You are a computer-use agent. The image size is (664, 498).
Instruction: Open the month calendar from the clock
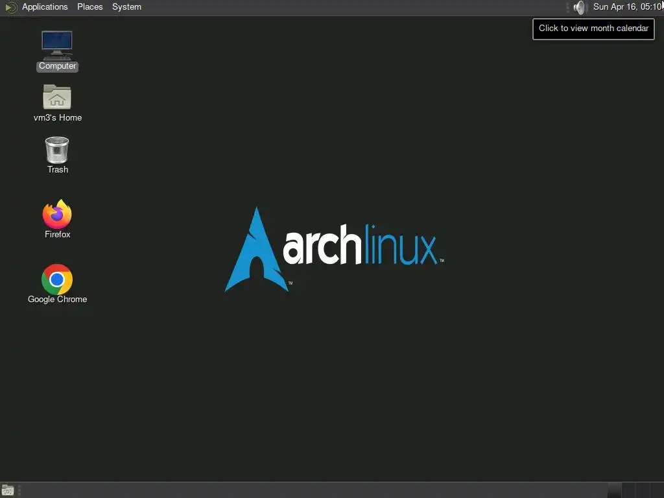(628, 7)
